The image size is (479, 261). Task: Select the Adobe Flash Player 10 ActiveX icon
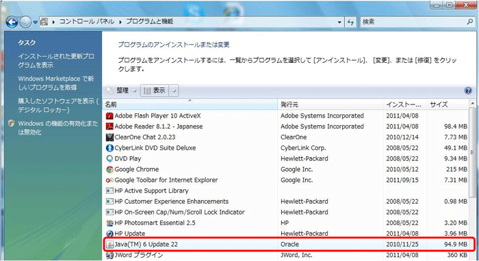click(x=109, y=116)
